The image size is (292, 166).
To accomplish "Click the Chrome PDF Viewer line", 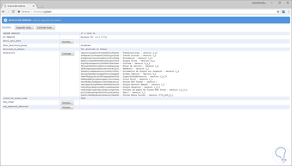I will (x=119, y=82).
